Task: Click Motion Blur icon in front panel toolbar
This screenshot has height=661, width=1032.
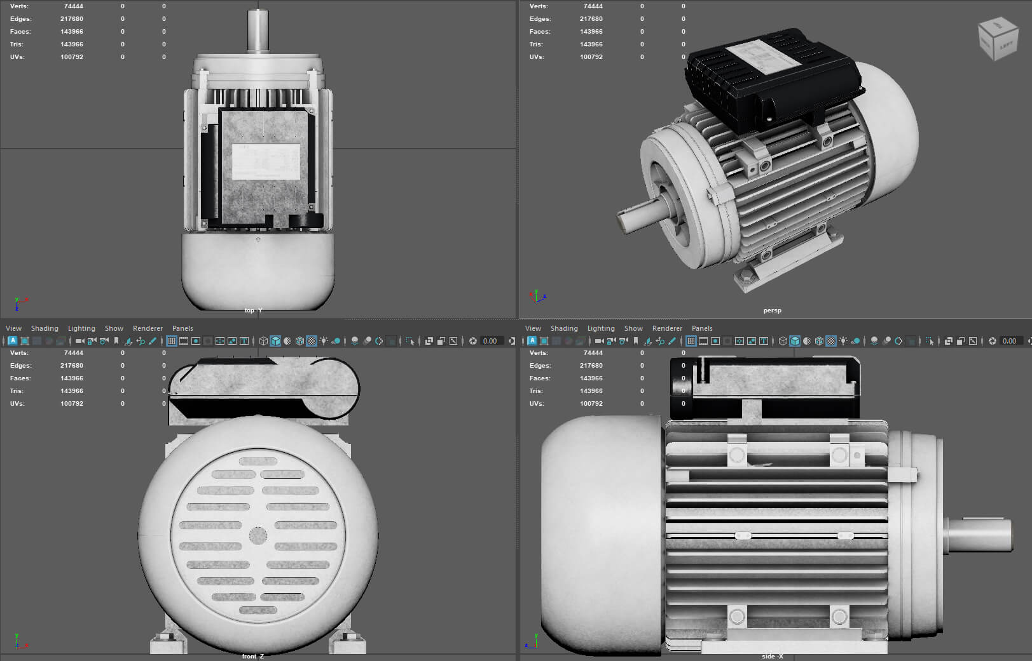Action: 367,341
